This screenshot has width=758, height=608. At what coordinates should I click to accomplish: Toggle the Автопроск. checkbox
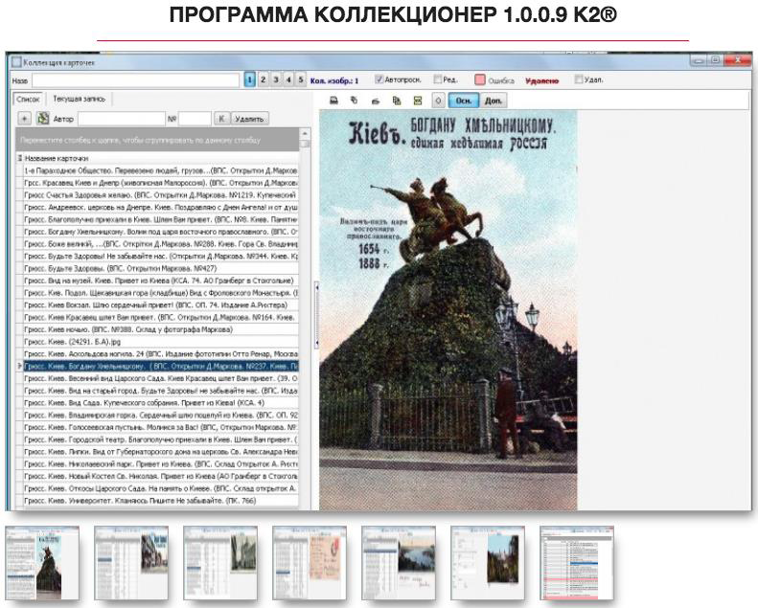(x=379, y=79)
